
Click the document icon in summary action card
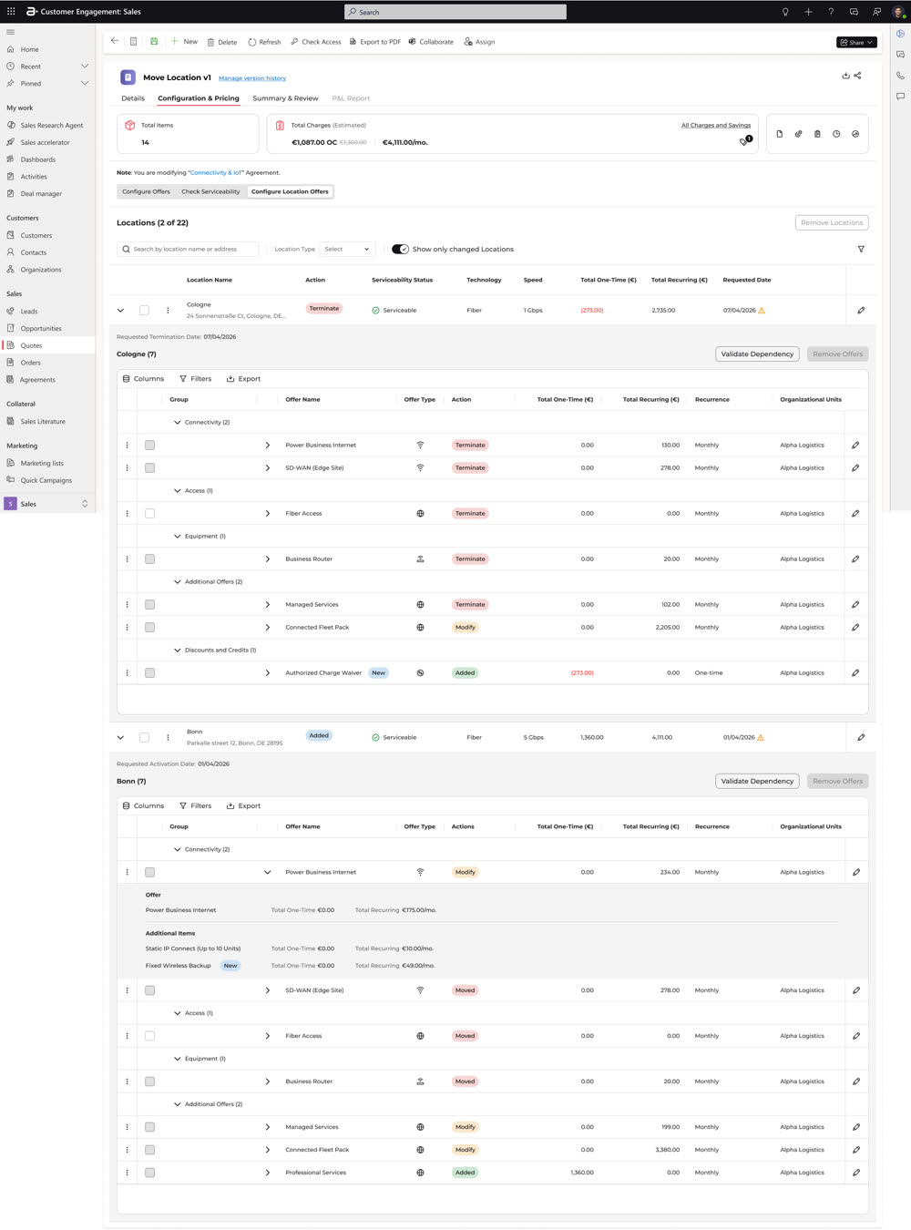click(780, 134)
